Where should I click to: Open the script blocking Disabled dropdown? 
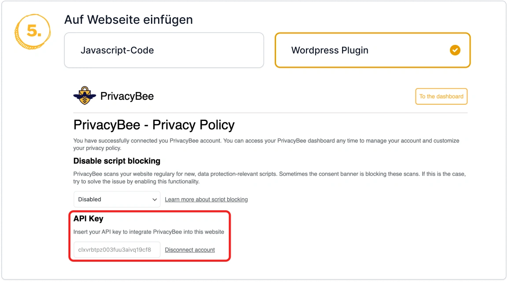pyautogui.click(x=117, y=199)
